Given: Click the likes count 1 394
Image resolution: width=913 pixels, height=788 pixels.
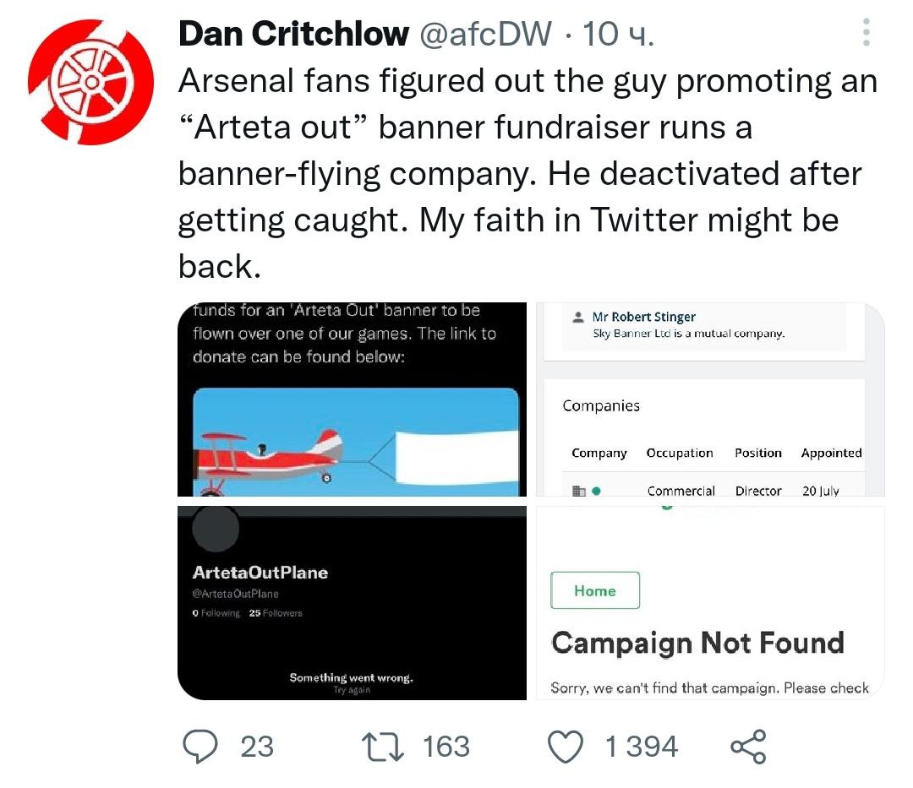Looking at the screenshot, I should pyautogui.click(x=642, y=747).
